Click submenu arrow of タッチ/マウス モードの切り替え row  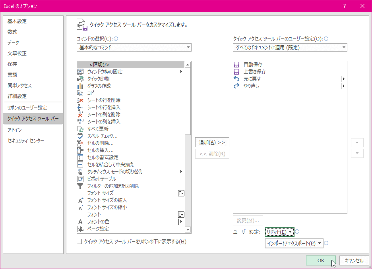pyautogui.click(x=181, y=171)
